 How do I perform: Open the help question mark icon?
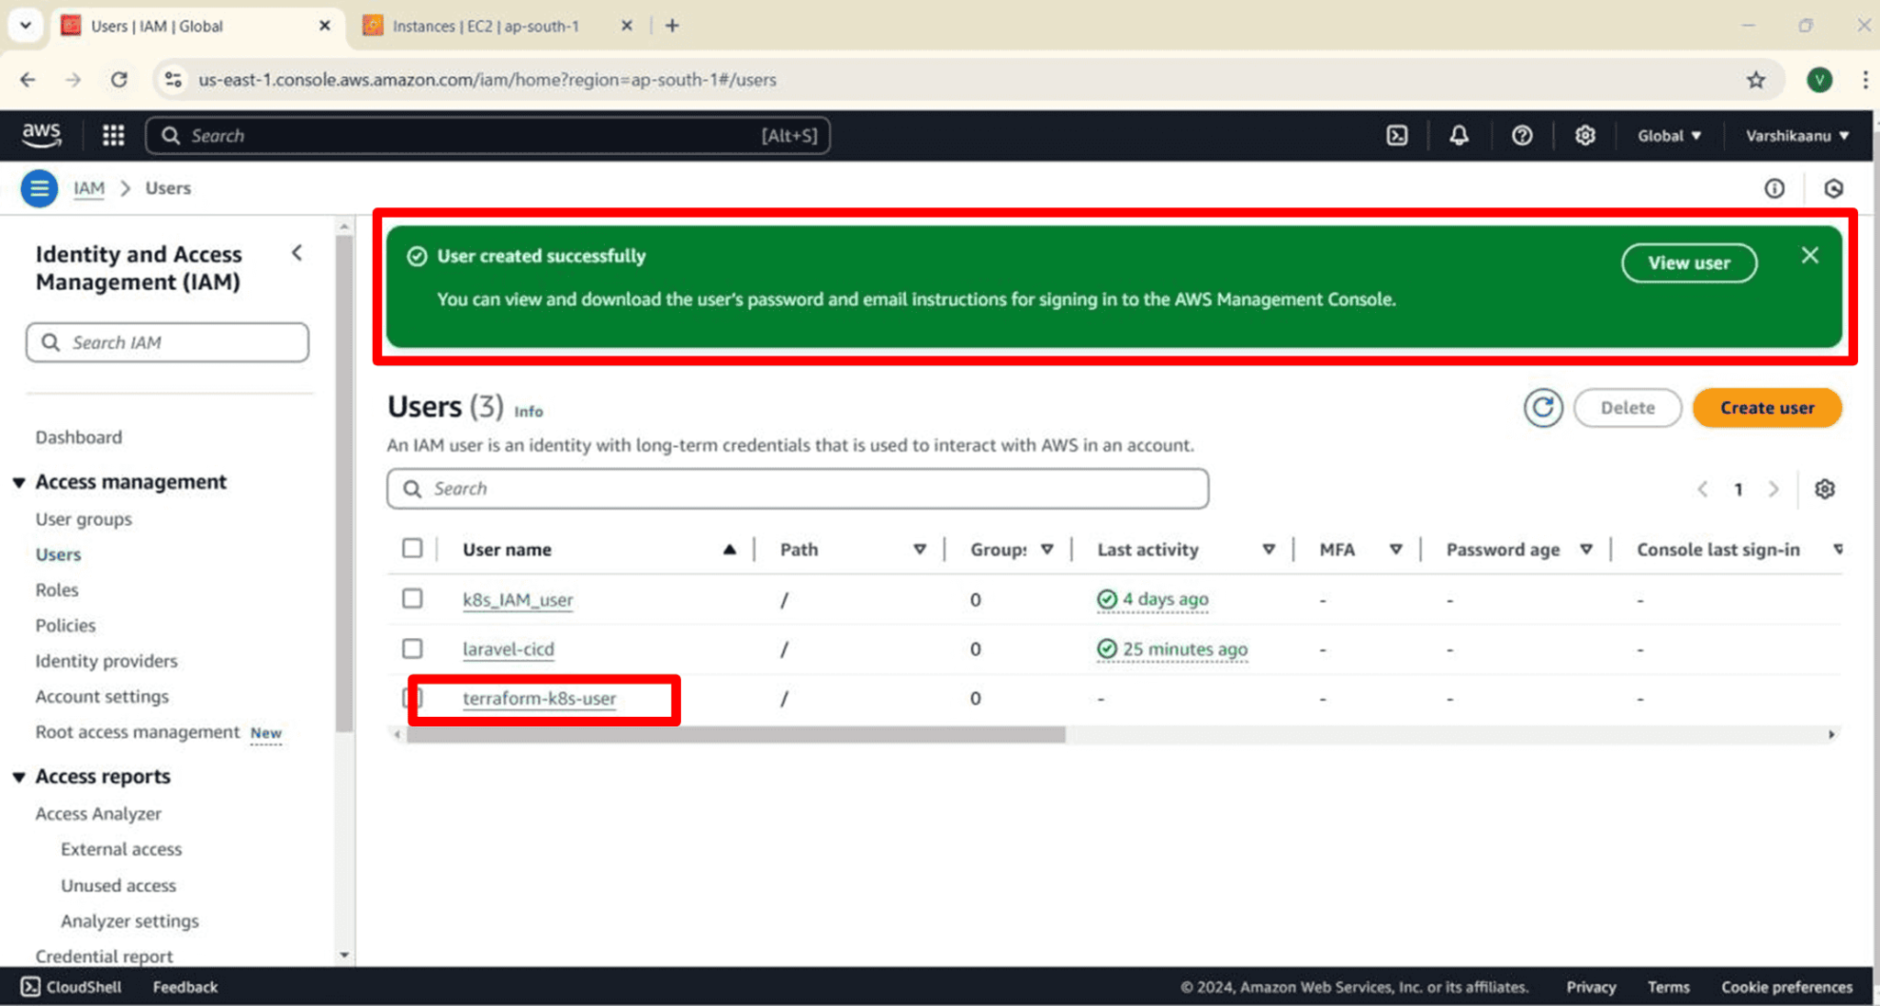click(x=1522, y=135)
